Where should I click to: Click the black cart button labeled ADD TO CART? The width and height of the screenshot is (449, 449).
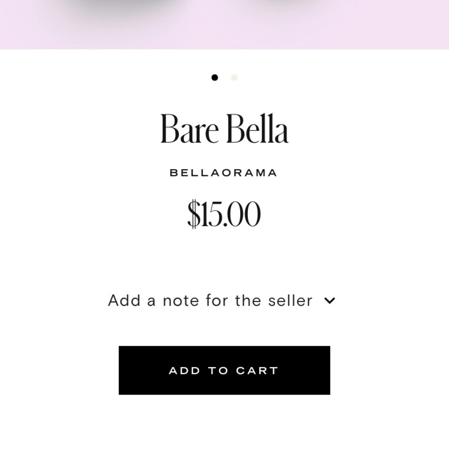224,370
